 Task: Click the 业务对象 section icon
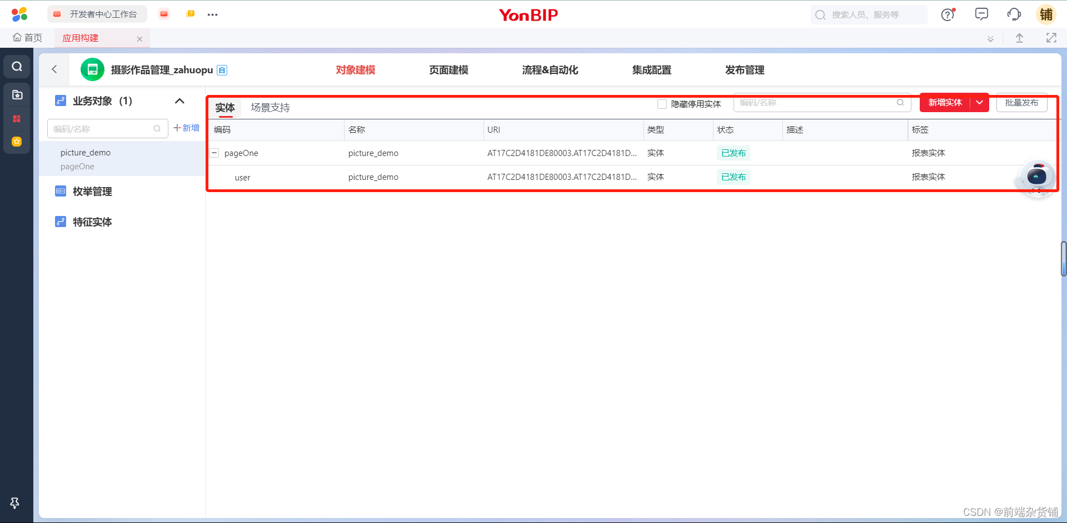(x=61, y=100)
